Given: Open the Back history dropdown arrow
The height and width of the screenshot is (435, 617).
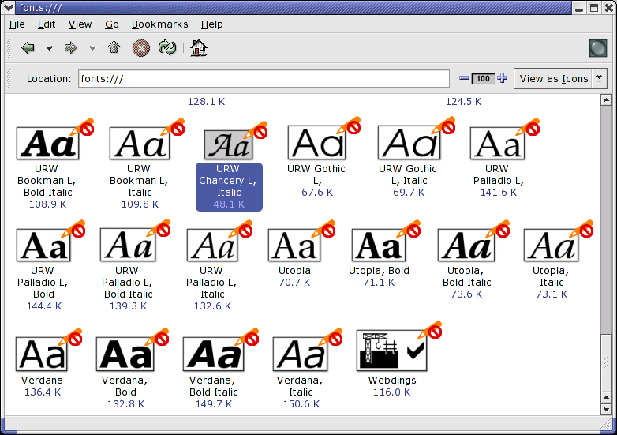Looking at the screenshot, I should [x=49, y=48].
